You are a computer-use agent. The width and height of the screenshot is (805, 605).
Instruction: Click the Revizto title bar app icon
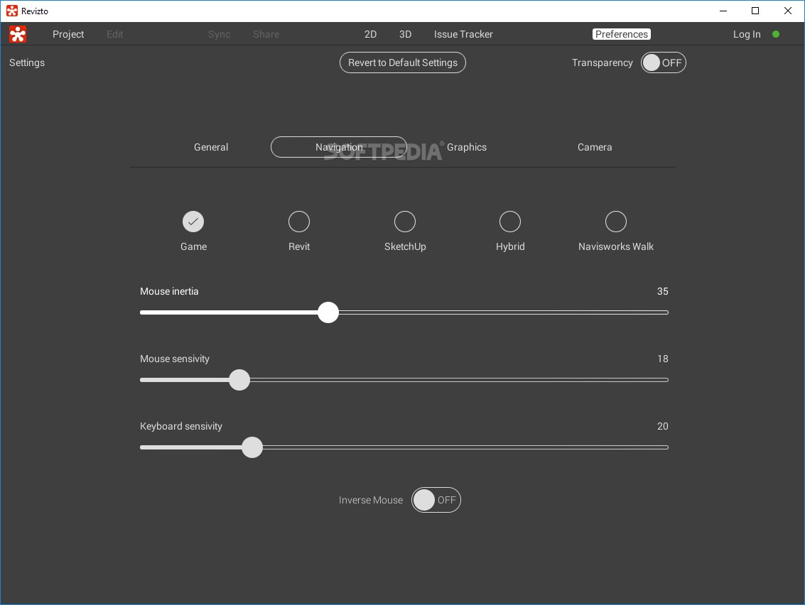pos(12,11)
